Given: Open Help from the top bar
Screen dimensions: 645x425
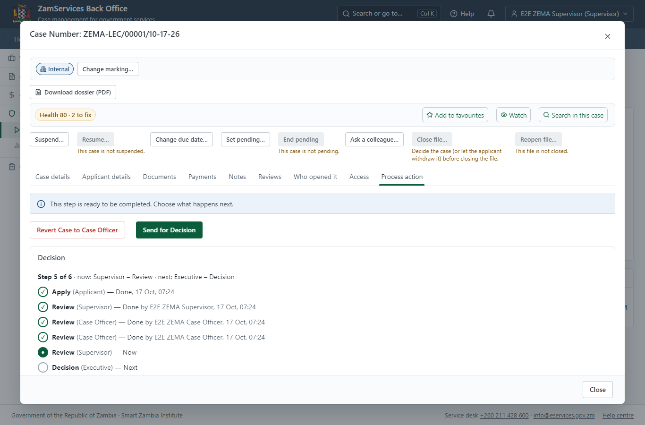Looking at the screenshot, I should (462, 14).
